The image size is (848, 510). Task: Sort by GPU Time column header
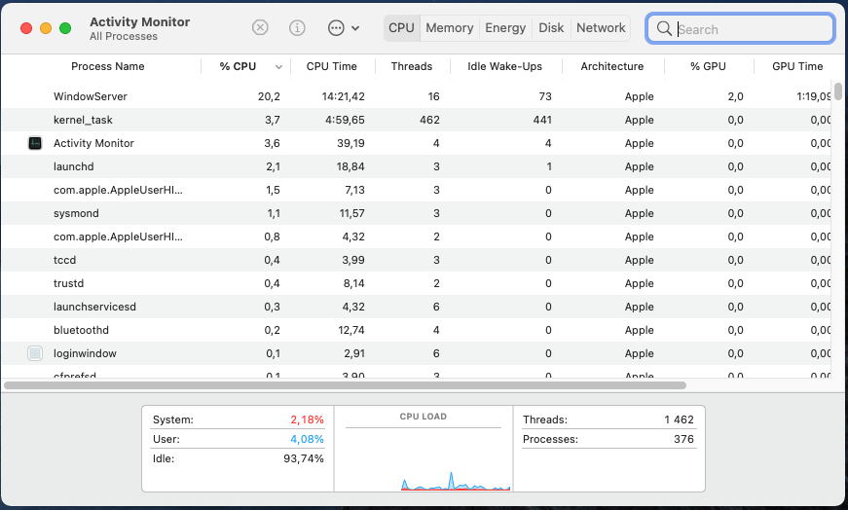[797, 66]
